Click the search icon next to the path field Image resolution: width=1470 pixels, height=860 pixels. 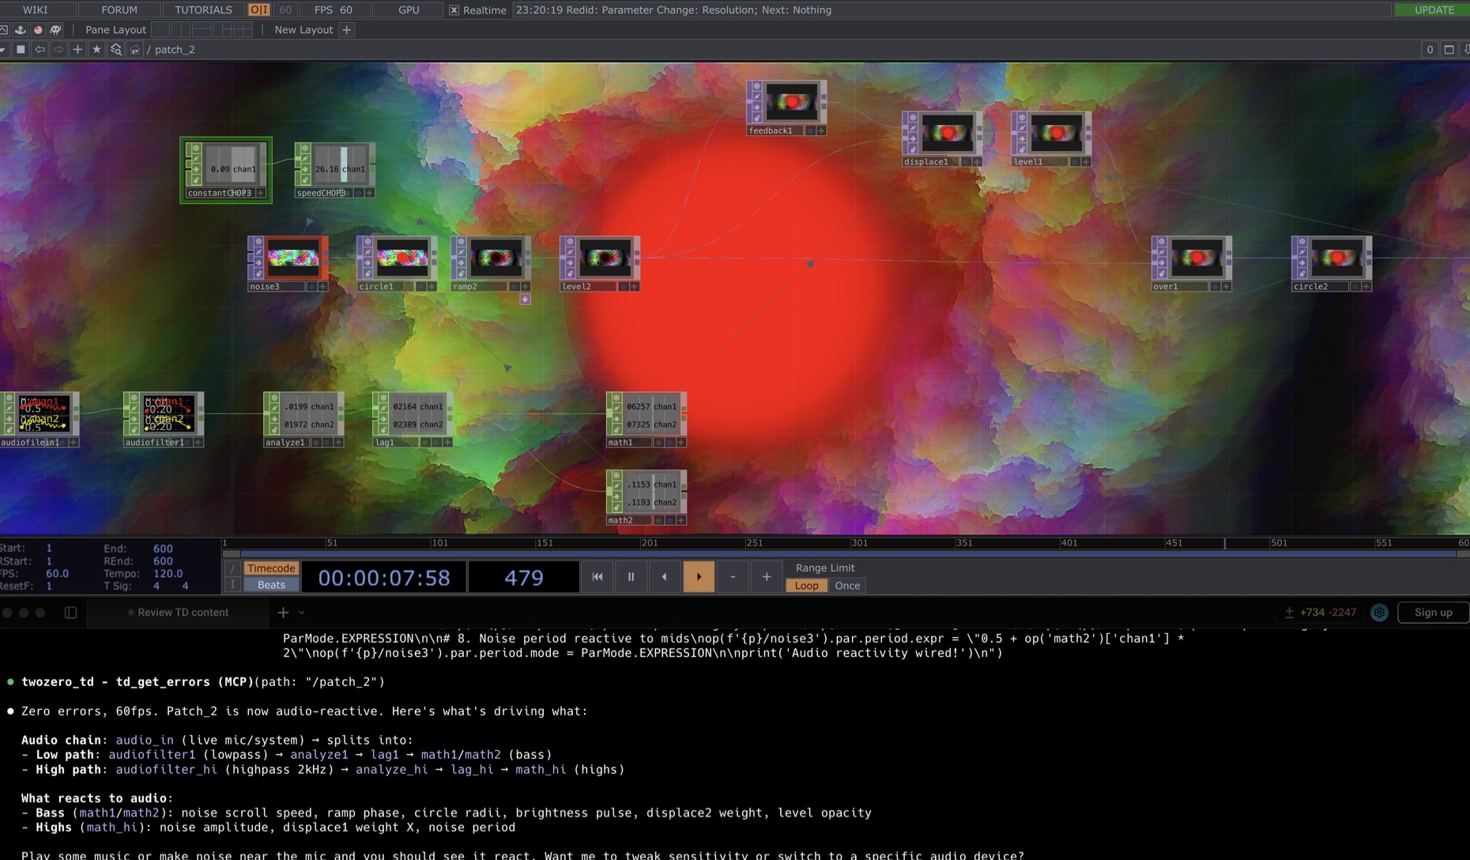tap(115, 49)
